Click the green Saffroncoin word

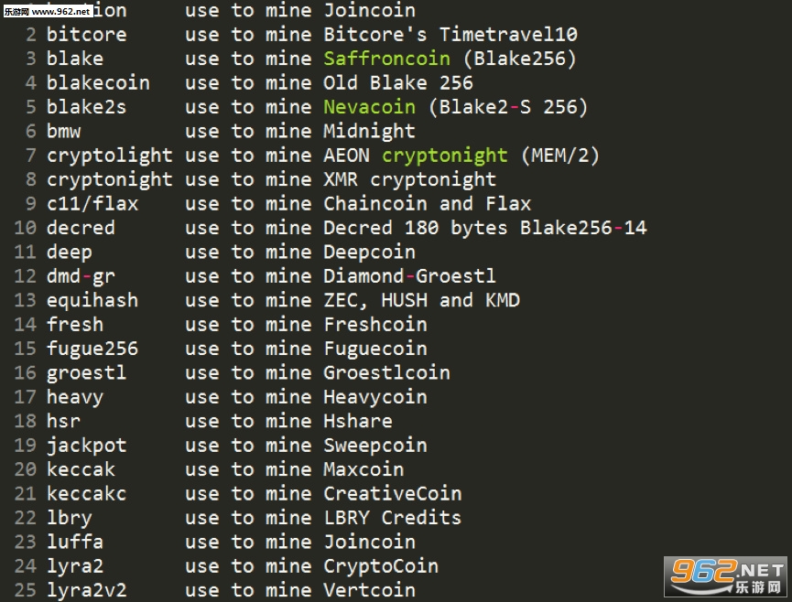pyautogui.click(x=387, y=59)
